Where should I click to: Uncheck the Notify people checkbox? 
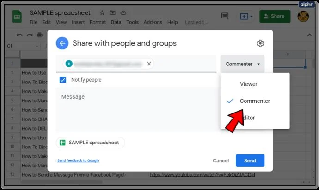point(63,80)
